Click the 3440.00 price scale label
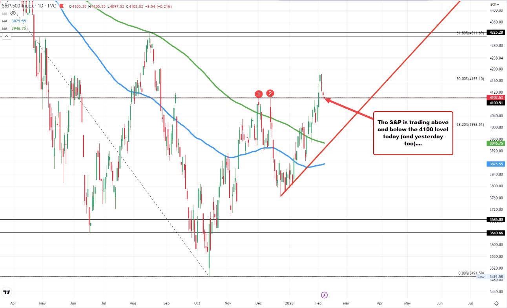 click(x=496, y=292)
